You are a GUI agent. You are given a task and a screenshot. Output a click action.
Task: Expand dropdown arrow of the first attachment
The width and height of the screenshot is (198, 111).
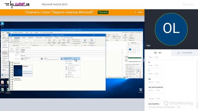tap(39, 59)
